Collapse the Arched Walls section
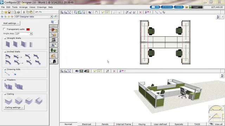Viewport: 225px width, 126px height. pyautogui.click(x=5, y=52)
